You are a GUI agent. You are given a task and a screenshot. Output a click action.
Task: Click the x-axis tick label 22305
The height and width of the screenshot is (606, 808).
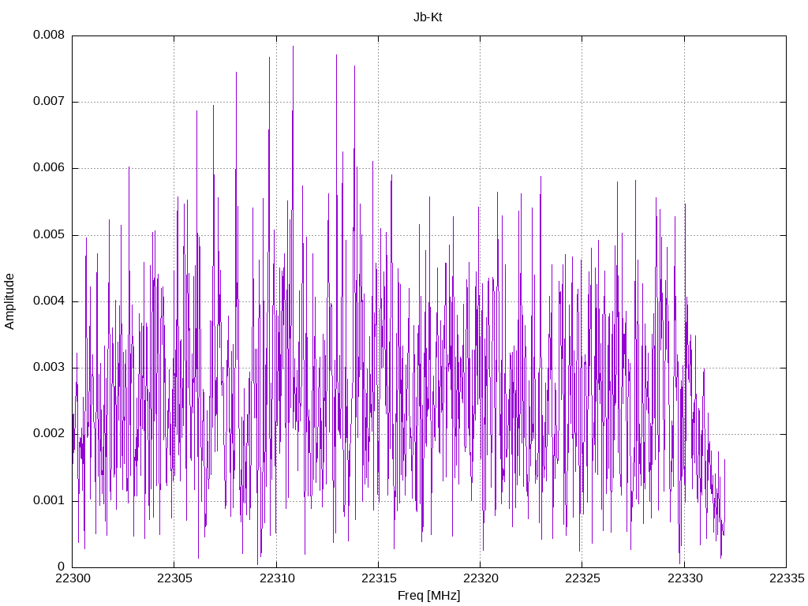pos(174,578)
